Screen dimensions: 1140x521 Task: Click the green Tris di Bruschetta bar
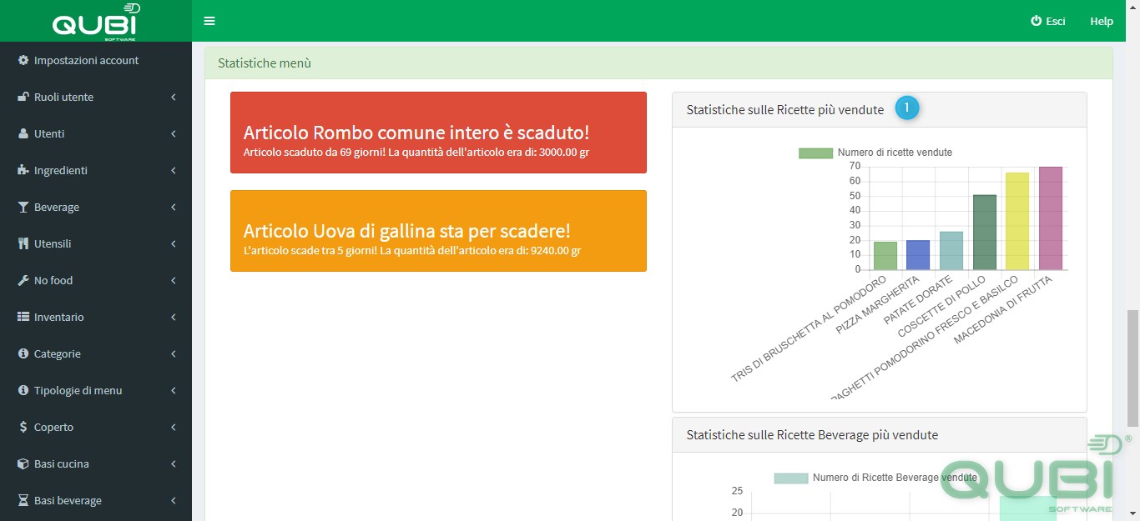[x=885, y=256]
